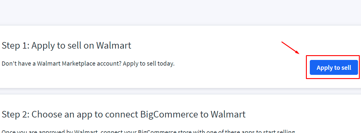This screenshot has width=361, height=133.
Task: Click the Step 1 Apply to sell heading
Action: 66,46
